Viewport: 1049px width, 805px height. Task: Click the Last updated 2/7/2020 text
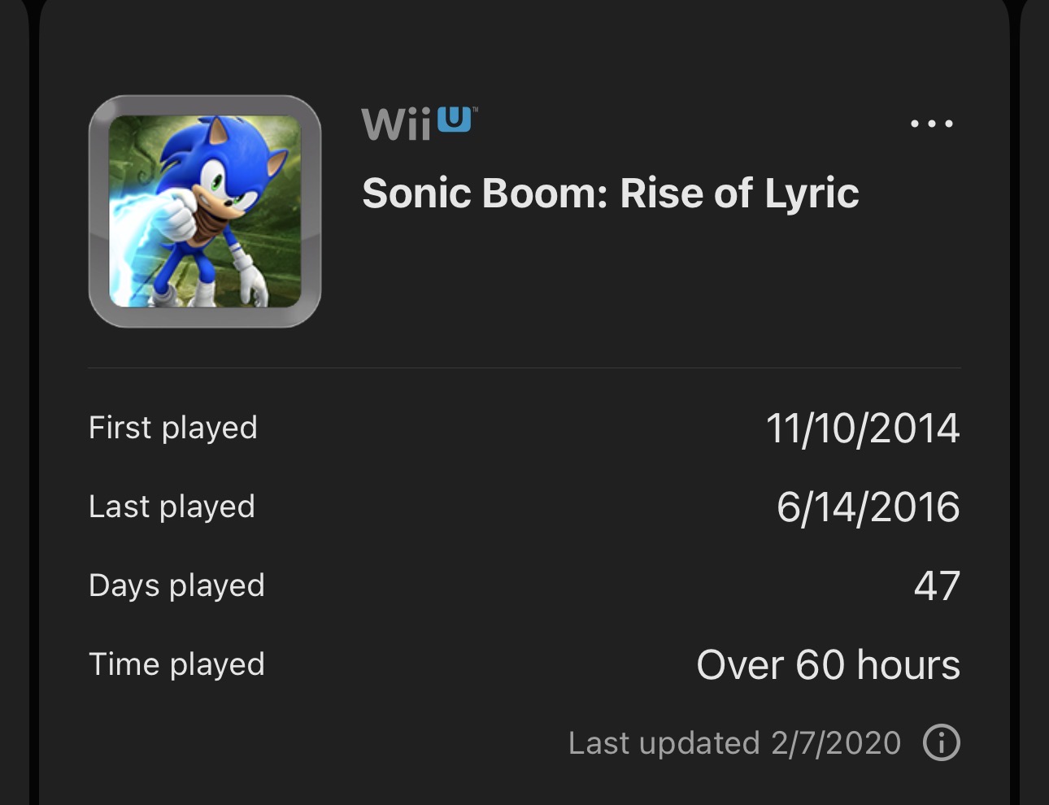coord(734,743)
